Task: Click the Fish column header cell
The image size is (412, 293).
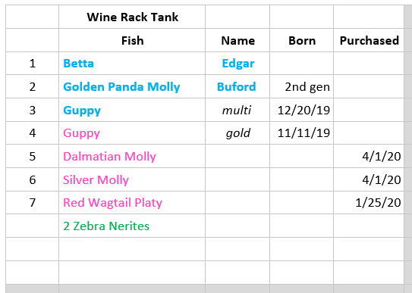Action: click(132, 40)
